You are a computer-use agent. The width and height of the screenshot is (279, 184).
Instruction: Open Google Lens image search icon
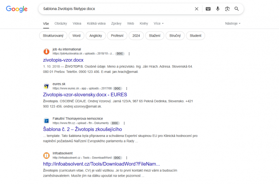[x=227, y=9]
